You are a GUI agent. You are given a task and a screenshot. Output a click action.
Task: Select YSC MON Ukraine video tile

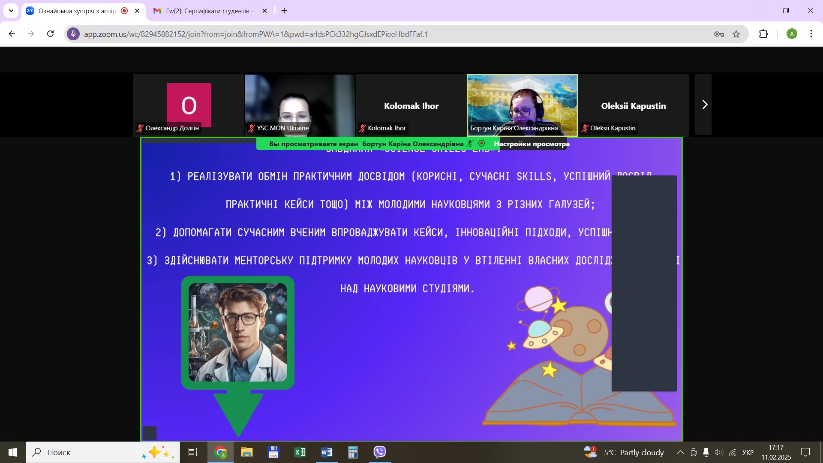[300, 105]
